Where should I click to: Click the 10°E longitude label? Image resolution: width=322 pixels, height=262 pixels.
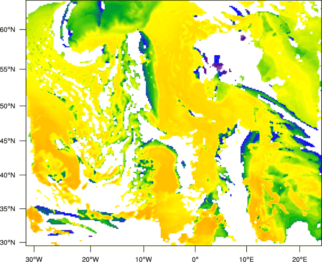pyautogui.click(x=246, y=259)
